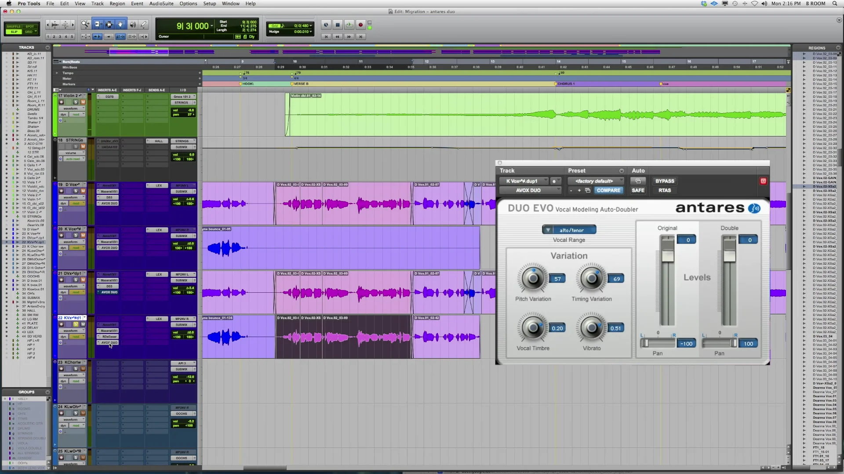
Task: Open the AudioSuite menu
Action: [161, 4]
